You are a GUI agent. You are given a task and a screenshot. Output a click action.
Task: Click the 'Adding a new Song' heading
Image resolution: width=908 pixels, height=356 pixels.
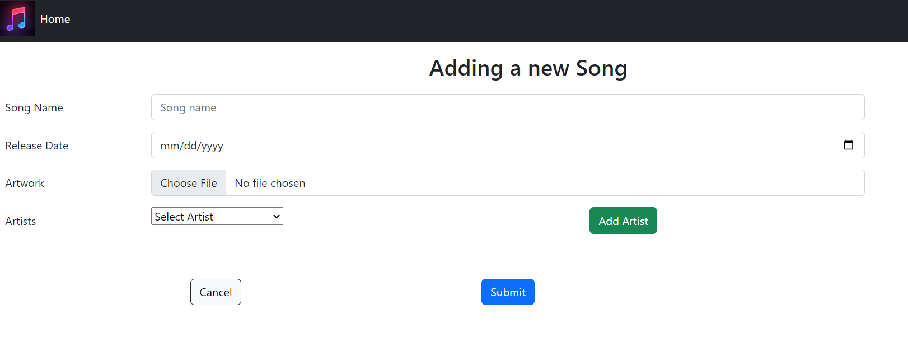(x=527, y=68)
